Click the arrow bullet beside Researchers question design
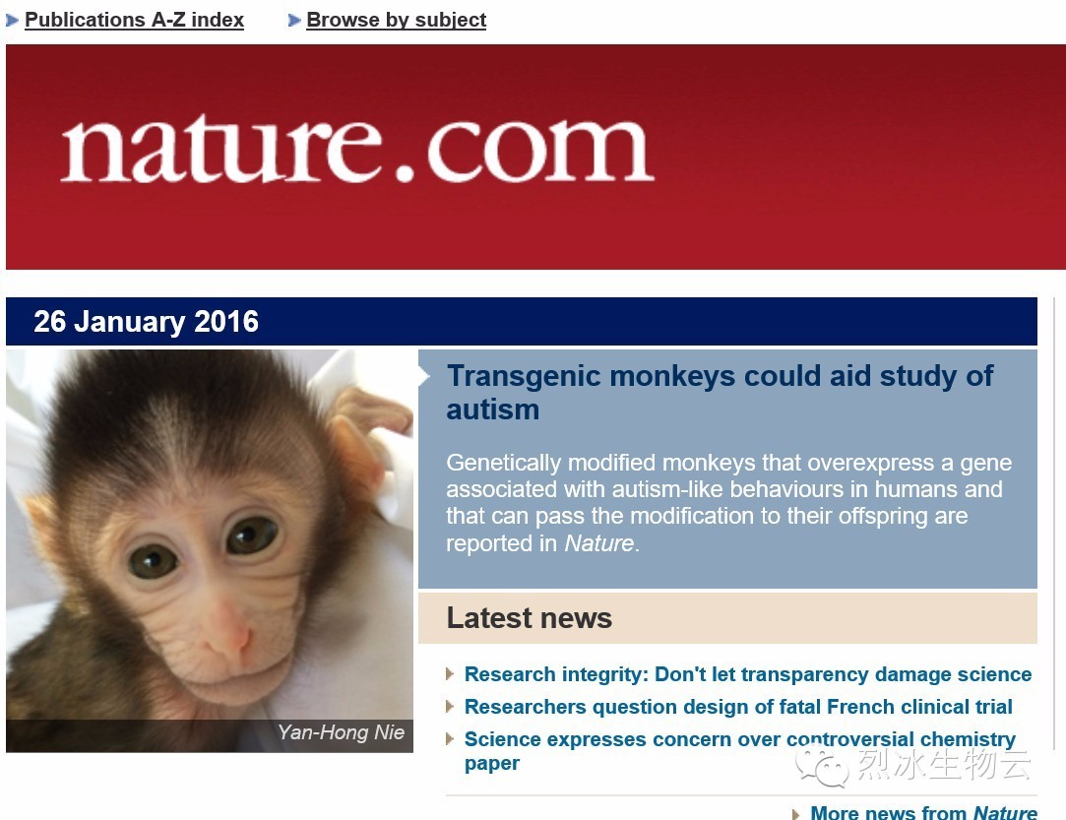The image size is (1066, 820). click(x=450, y=707)
